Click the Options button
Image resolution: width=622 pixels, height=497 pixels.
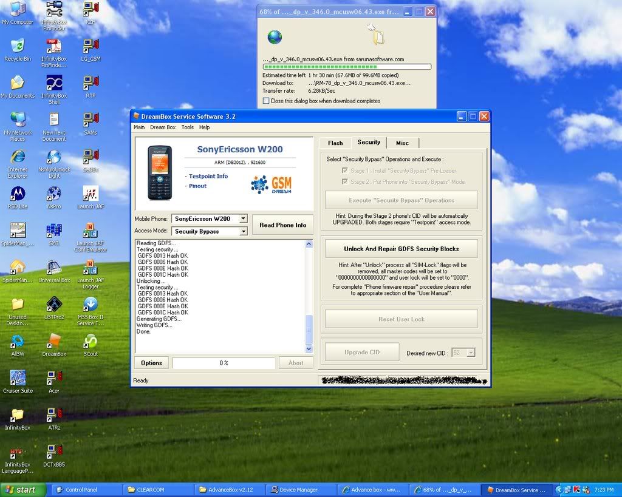(151, 363)
